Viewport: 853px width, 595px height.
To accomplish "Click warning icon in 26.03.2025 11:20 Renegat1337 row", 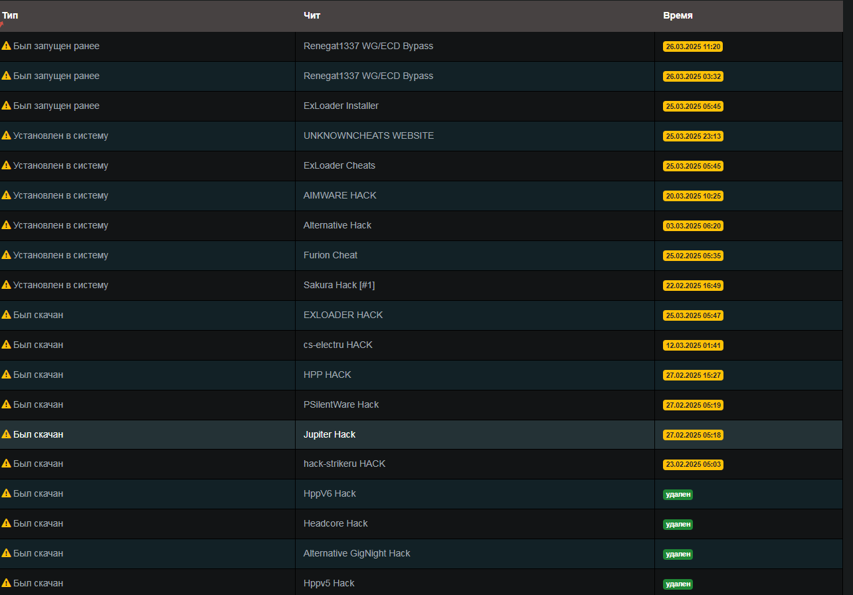I will point(7,46).
